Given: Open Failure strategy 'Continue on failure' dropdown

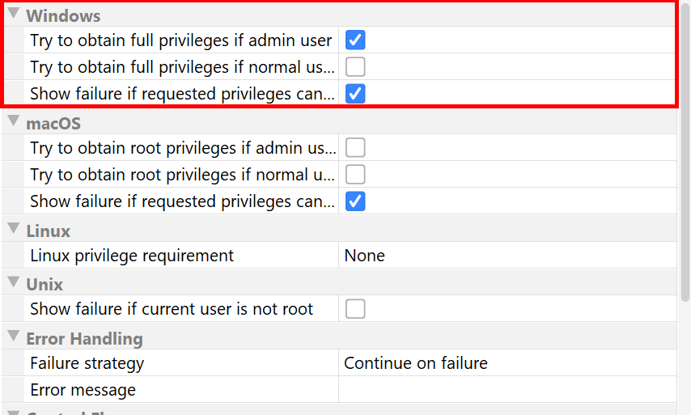Looking at the screenshot, I should tap(416, 363).
